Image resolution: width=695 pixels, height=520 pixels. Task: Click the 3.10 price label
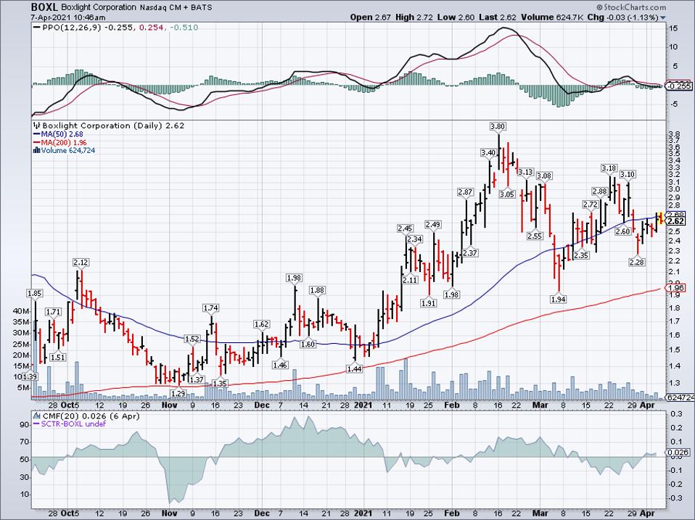628,175
